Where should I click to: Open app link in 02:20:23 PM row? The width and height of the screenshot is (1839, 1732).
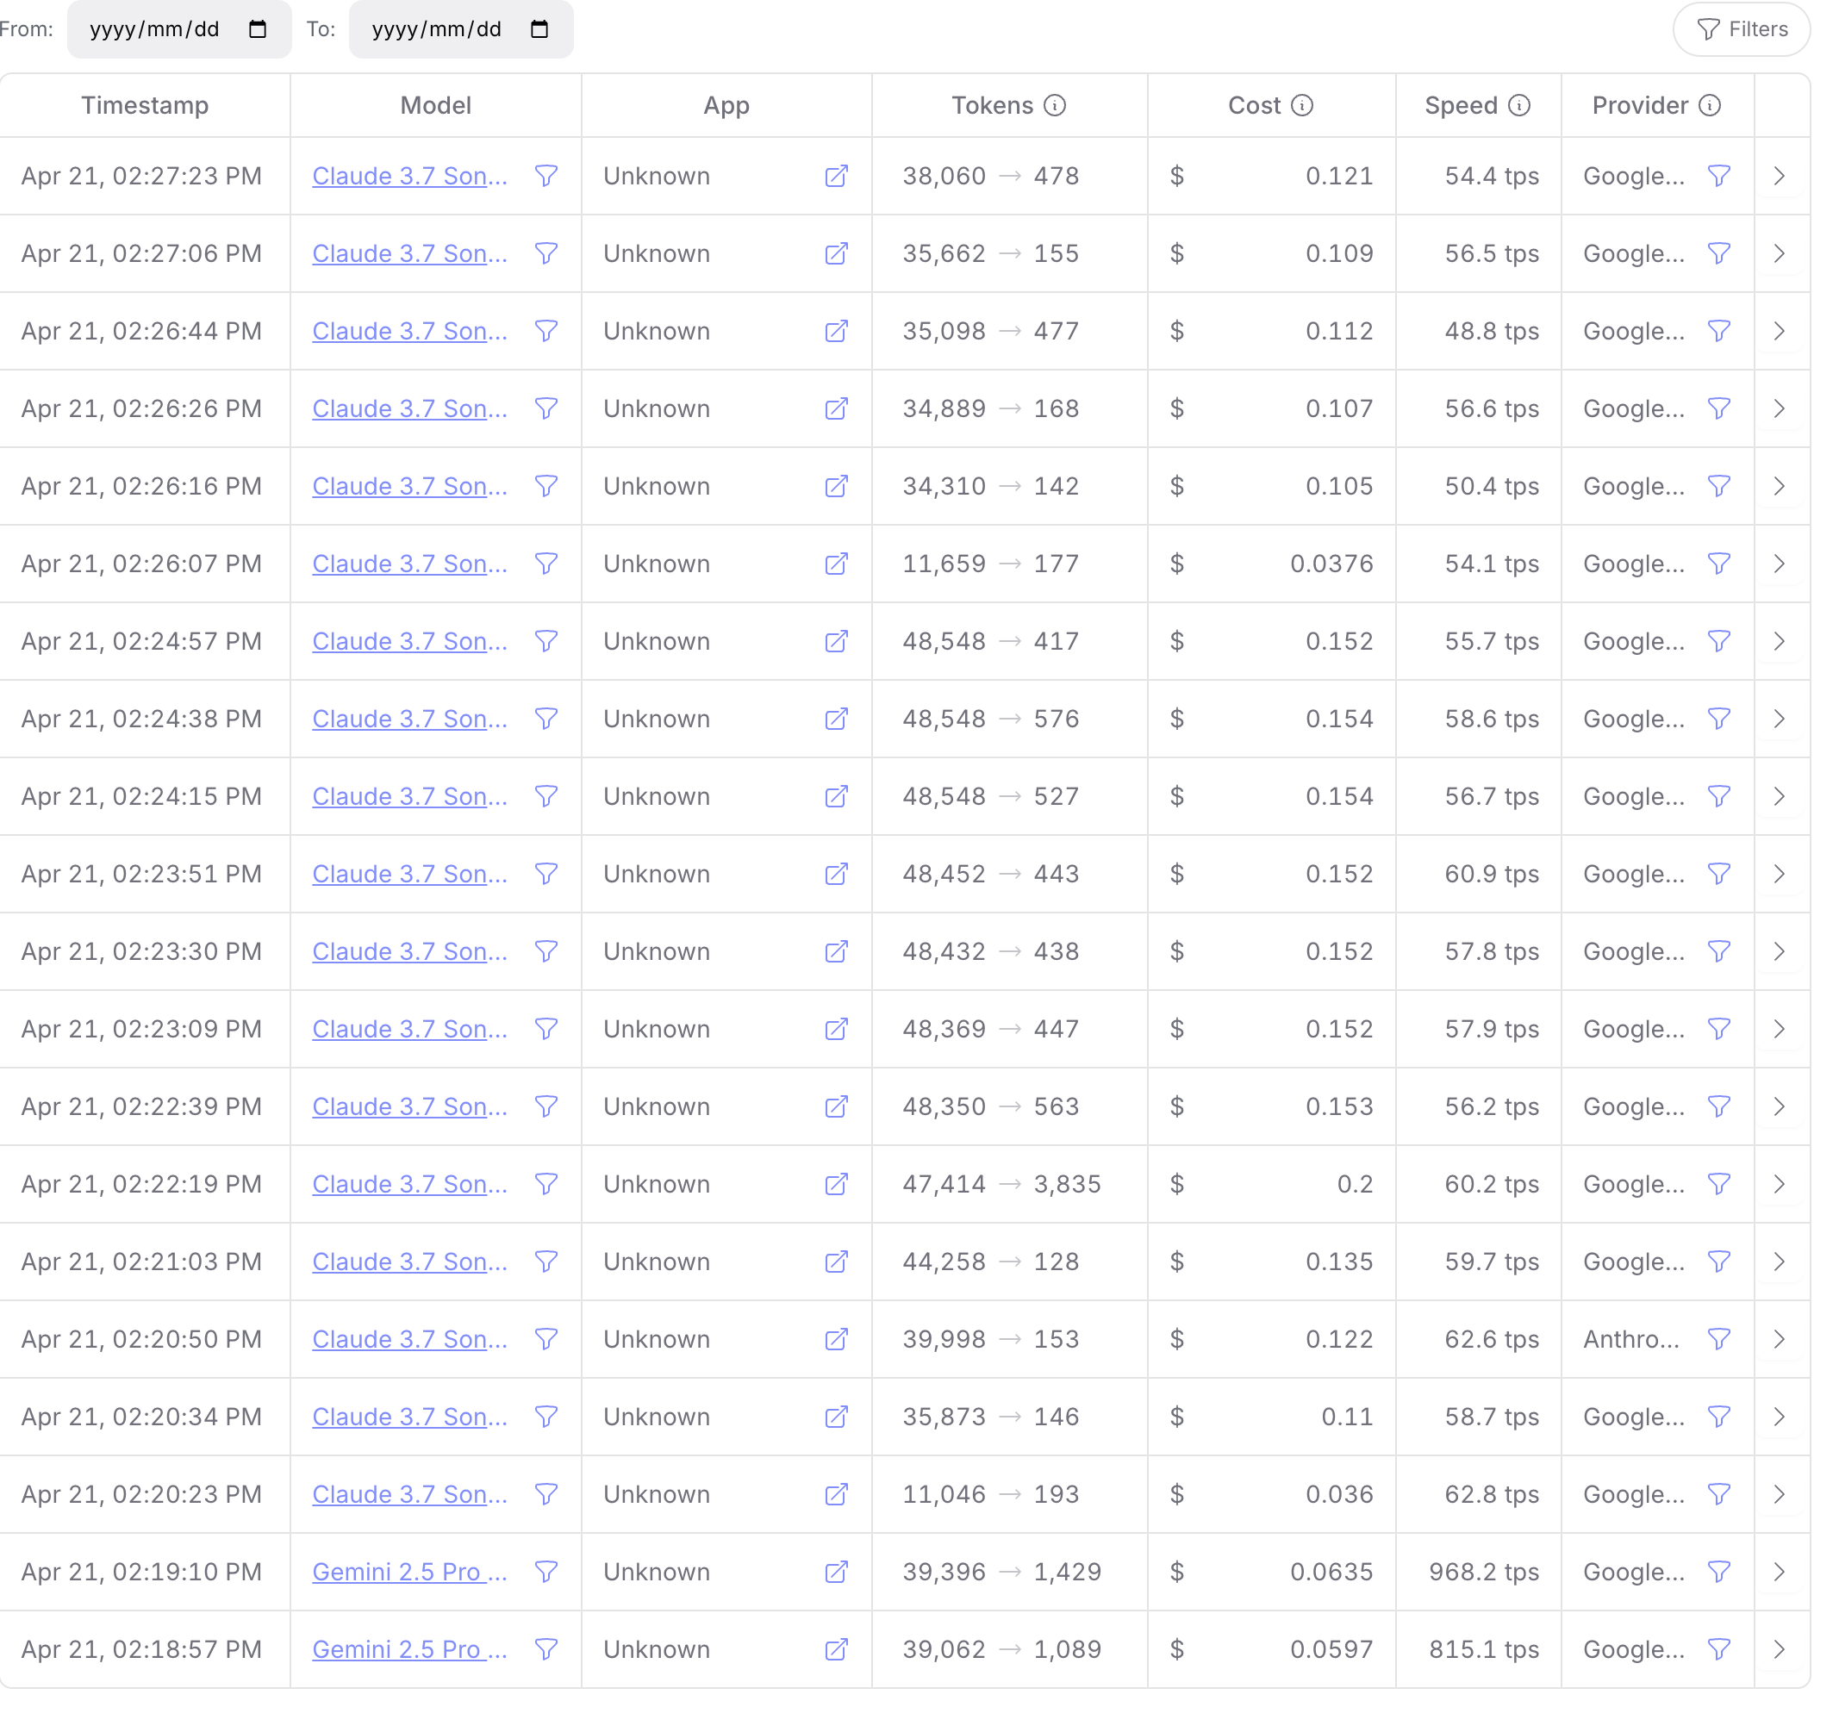click(x=836, y=1495)
